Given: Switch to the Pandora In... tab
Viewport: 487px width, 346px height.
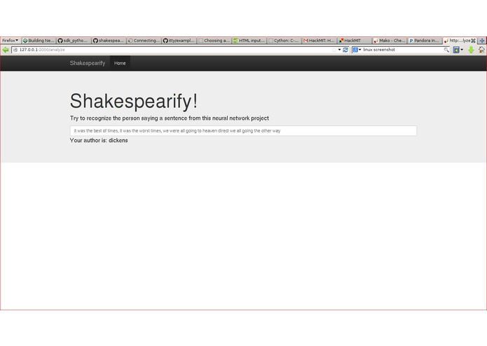Looking at the screenshot, I should click(x=425, y=41).
